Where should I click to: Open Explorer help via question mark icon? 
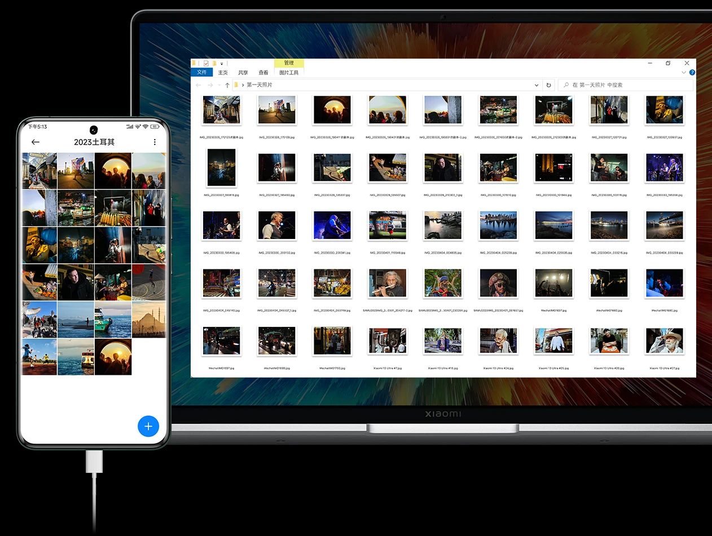692,72
